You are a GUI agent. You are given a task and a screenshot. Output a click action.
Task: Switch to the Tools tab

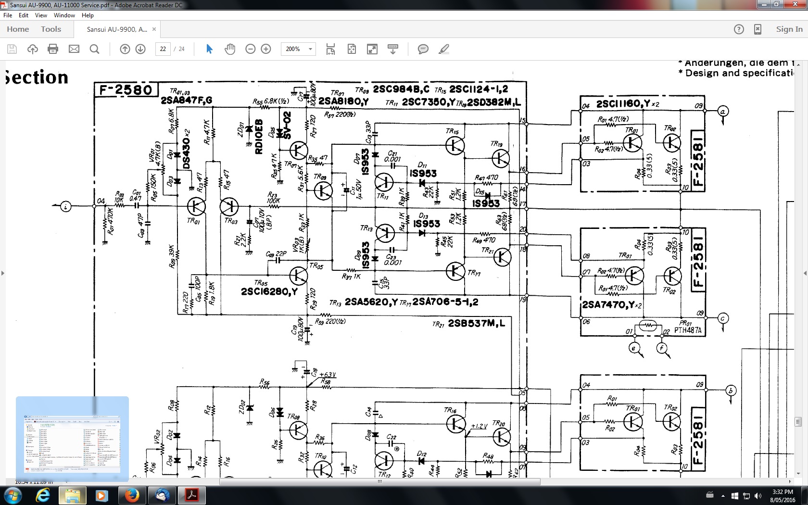click(x=51, y=29)
